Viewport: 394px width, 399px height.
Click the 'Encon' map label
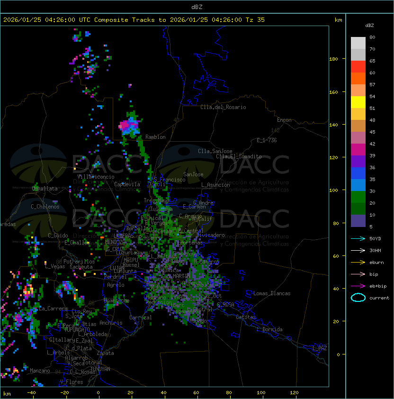point(284,120)
